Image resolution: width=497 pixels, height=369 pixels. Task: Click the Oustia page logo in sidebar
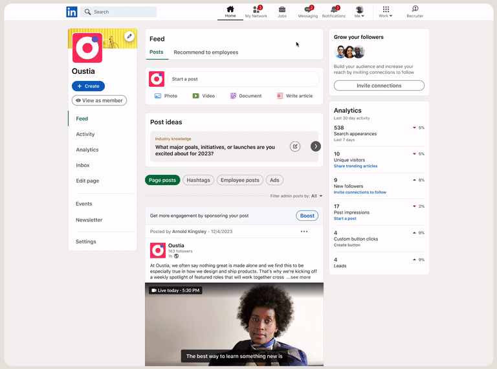87,48
